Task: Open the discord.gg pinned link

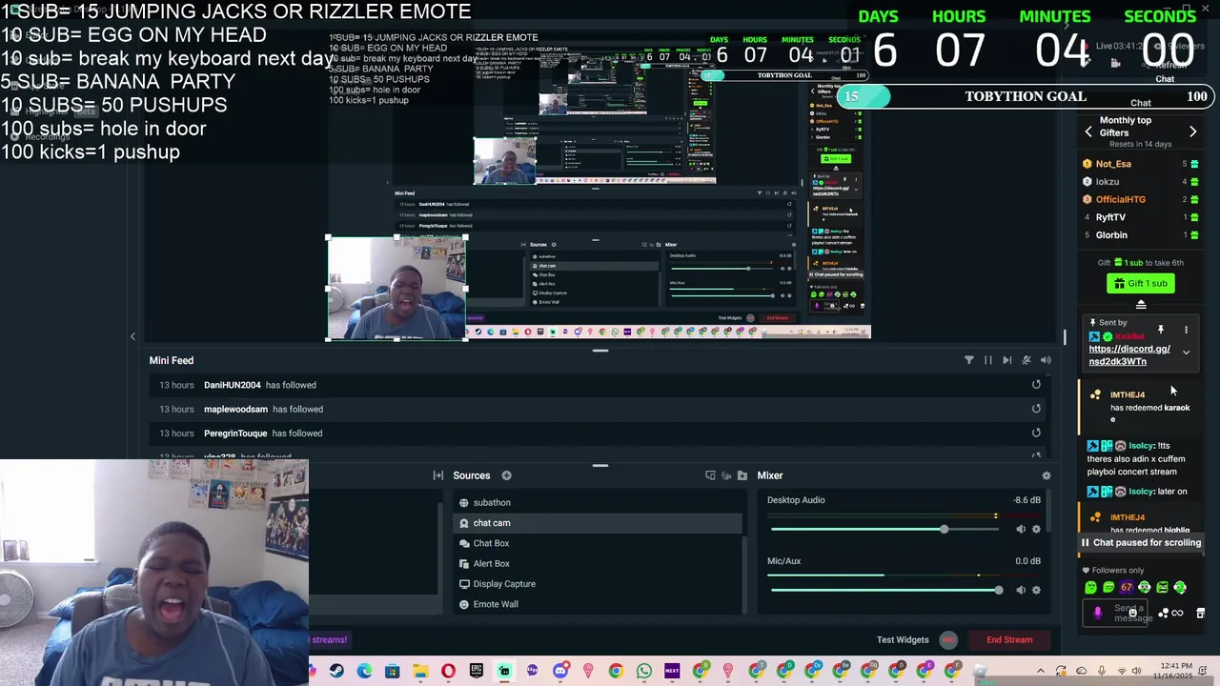Action: 1129,355
